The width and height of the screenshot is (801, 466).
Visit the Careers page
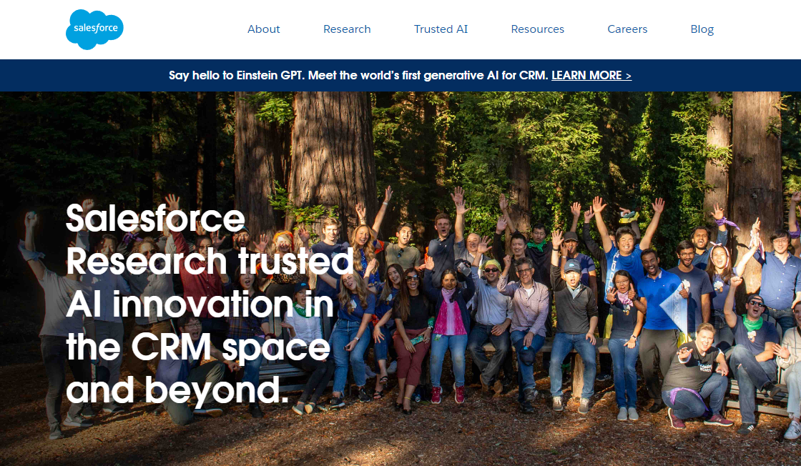click(x=627, y=29)
